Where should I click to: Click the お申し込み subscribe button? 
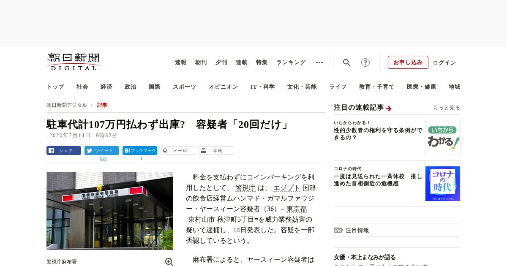(x=408, y=62)
